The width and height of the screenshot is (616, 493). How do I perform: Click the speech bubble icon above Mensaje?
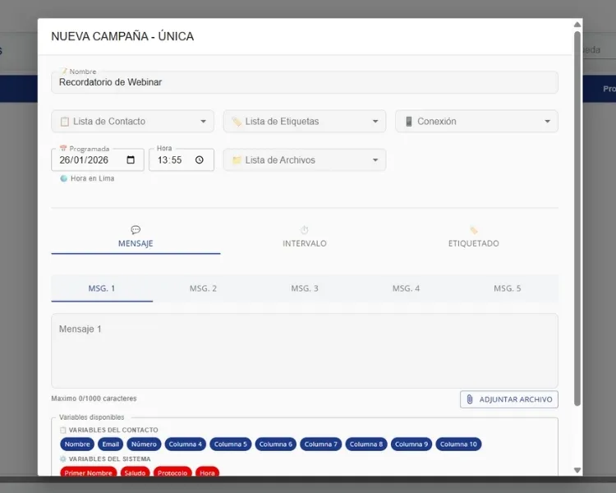tap(136, 230)
